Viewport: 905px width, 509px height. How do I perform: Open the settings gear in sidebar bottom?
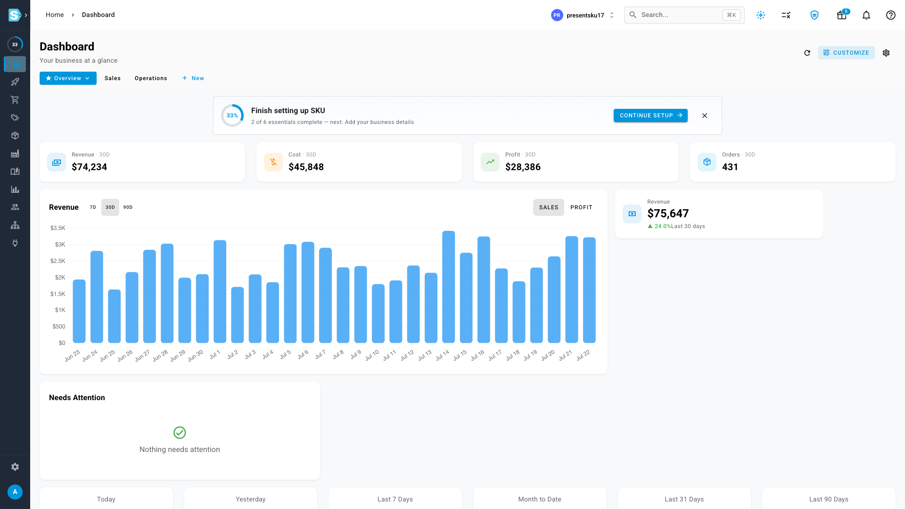[15, 467]
